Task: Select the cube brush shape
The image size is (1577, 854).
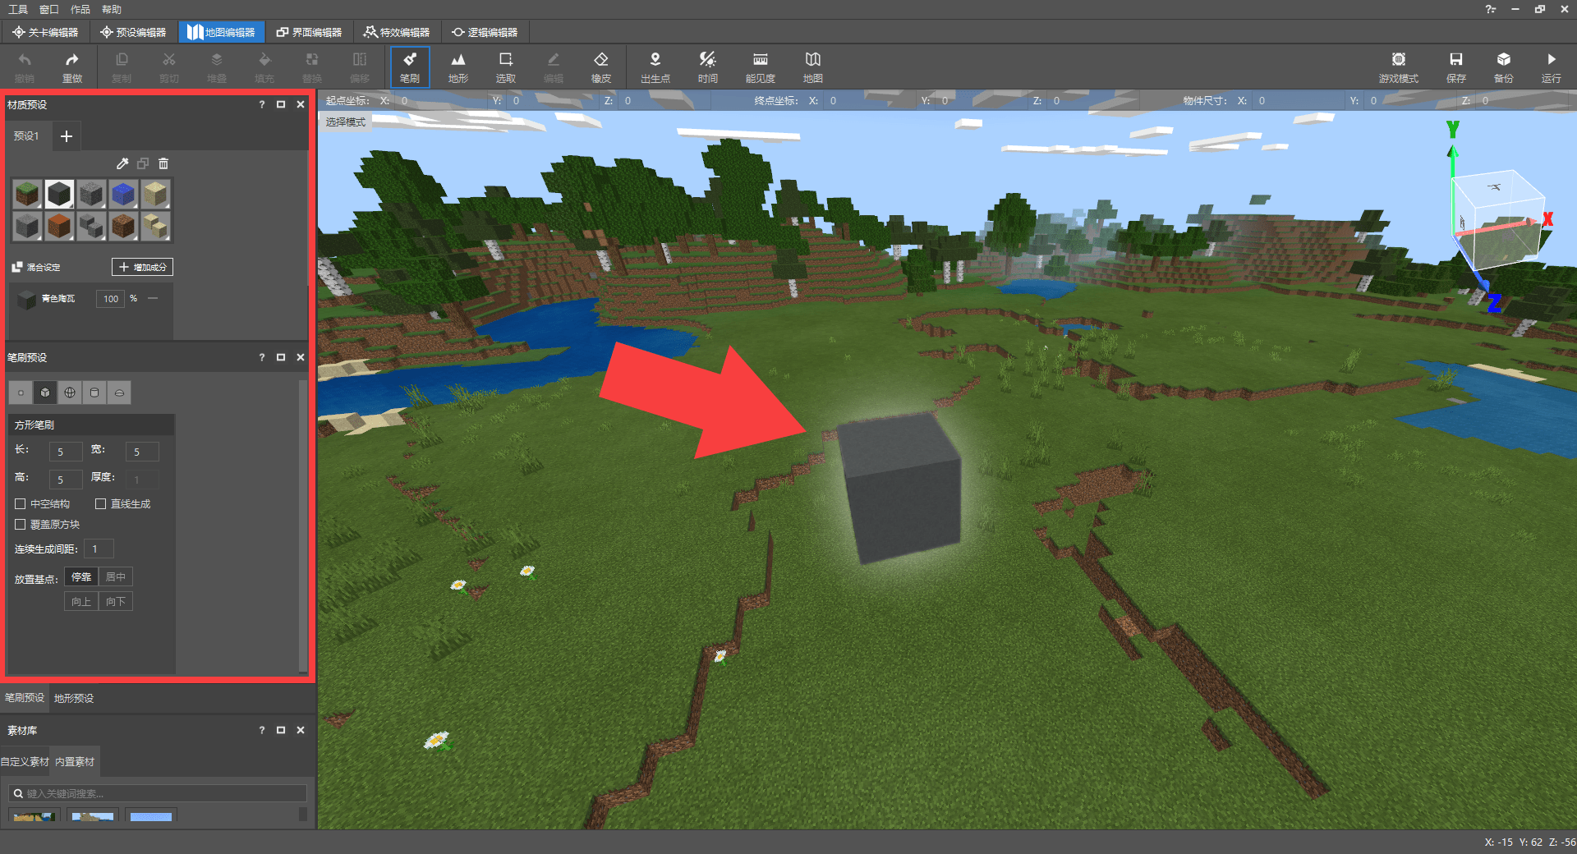Action: click(x=45, y=393)
